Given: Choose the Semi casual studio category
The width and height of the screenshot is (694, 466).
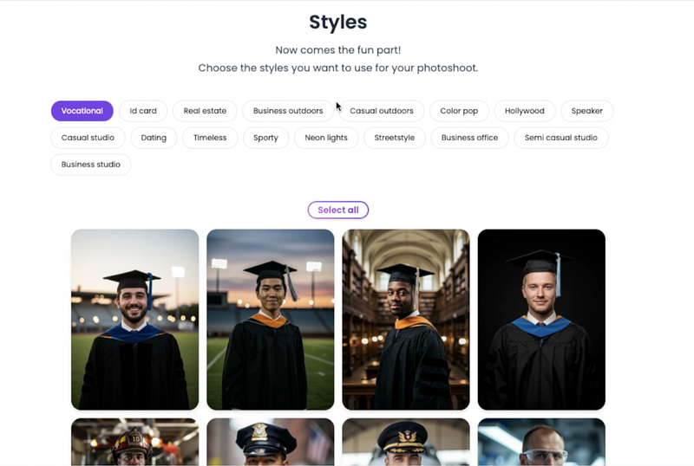Looking at the screenshot, I should pos(561,138).
